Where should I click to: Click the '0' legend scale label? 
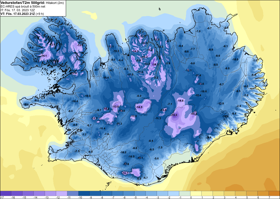[x=190, y=197]
